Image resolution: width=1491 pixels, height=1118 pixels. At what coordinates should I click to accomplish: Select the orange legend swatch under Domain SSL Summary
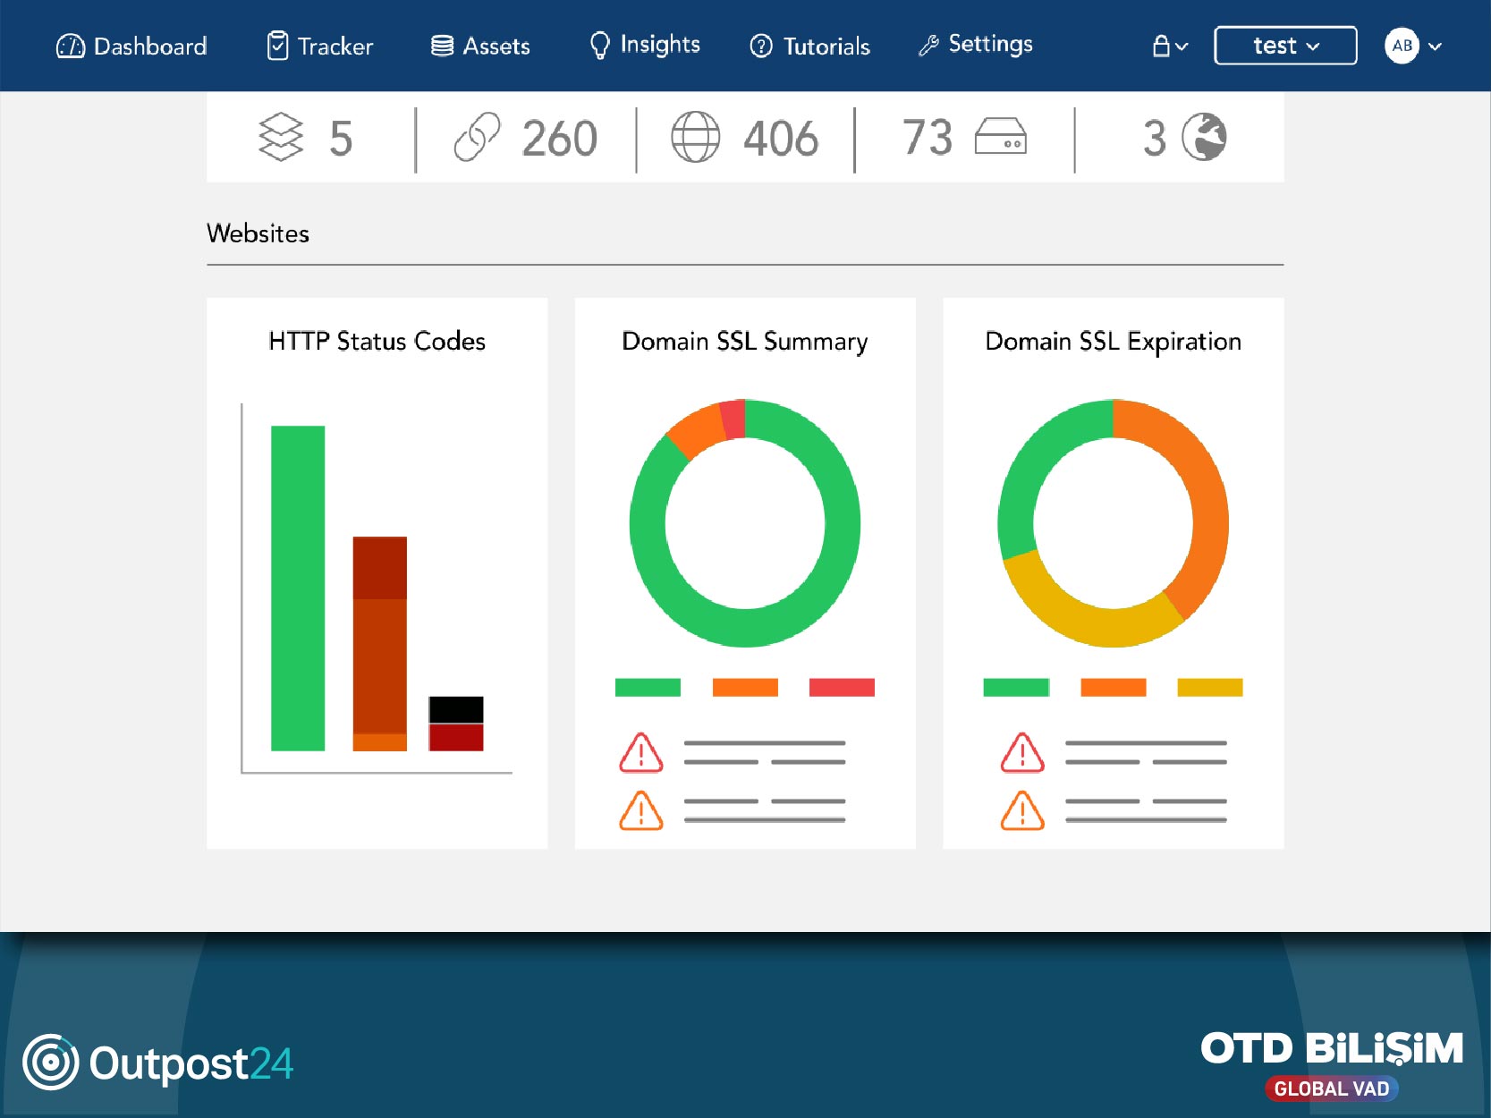tap(745, 687)
